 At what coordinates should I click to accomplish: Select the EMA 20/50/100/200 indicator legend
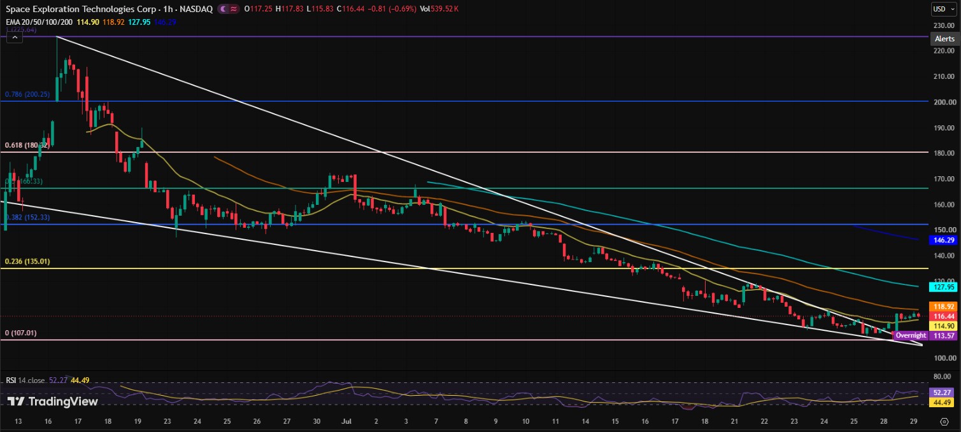[x=39, y=22]
